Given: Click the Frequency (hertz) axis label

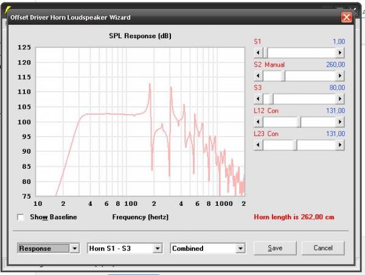Looking at the screenshot, I should click(x=141, y=217).
